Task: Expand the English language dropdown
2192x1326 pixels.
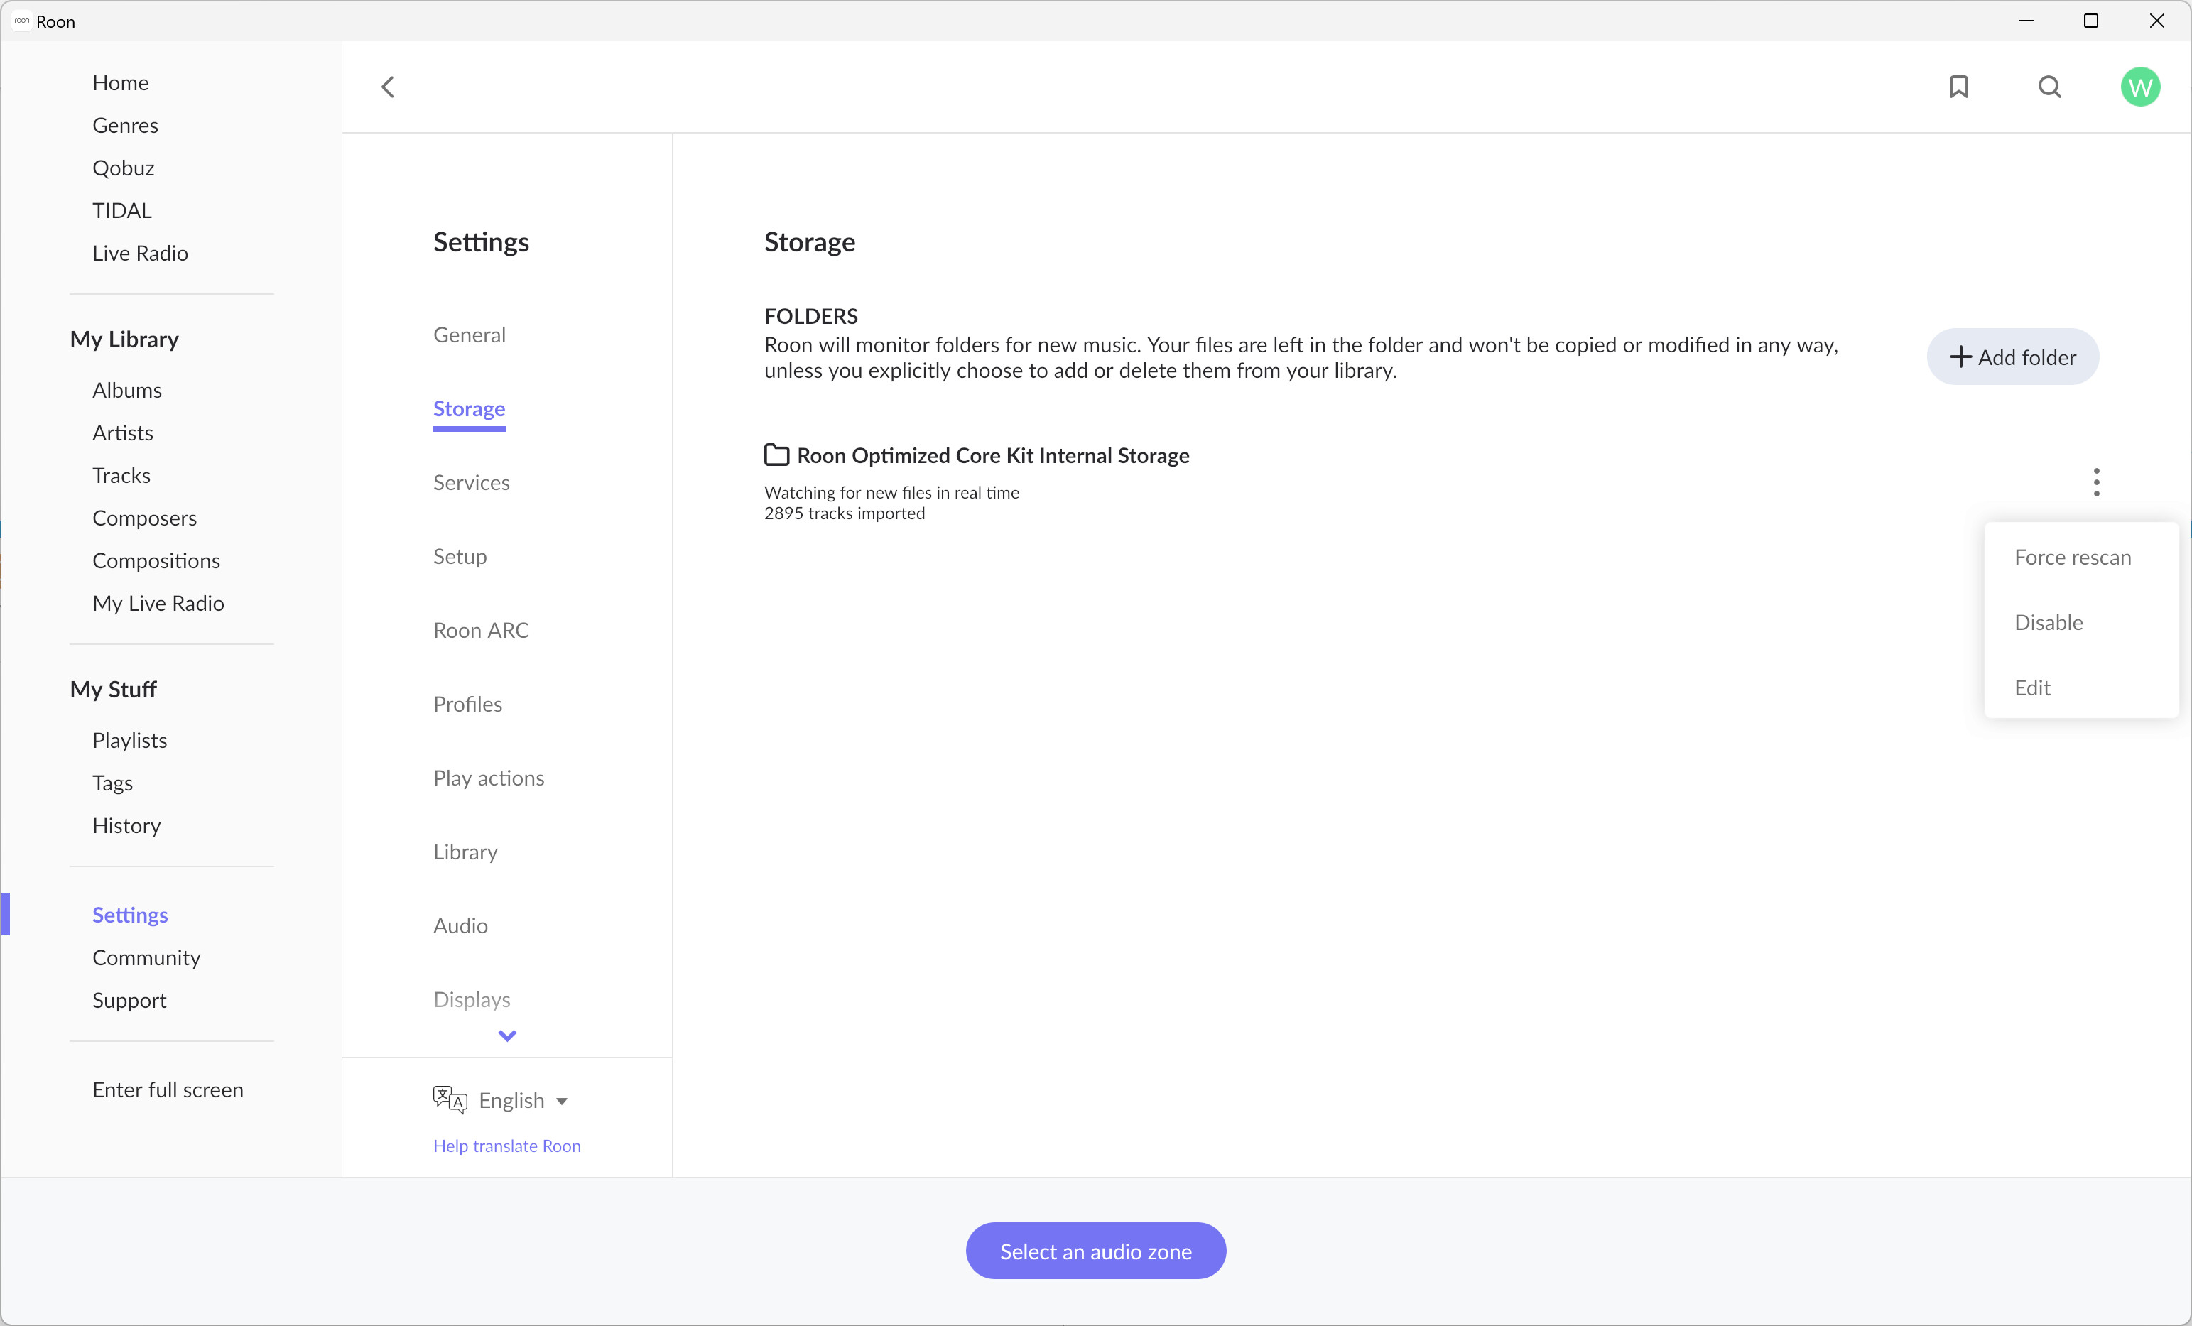Action: tap(524, 1100)
